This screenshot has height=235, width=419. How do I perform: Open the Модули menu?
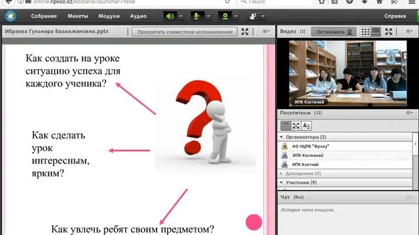[109, 16]
